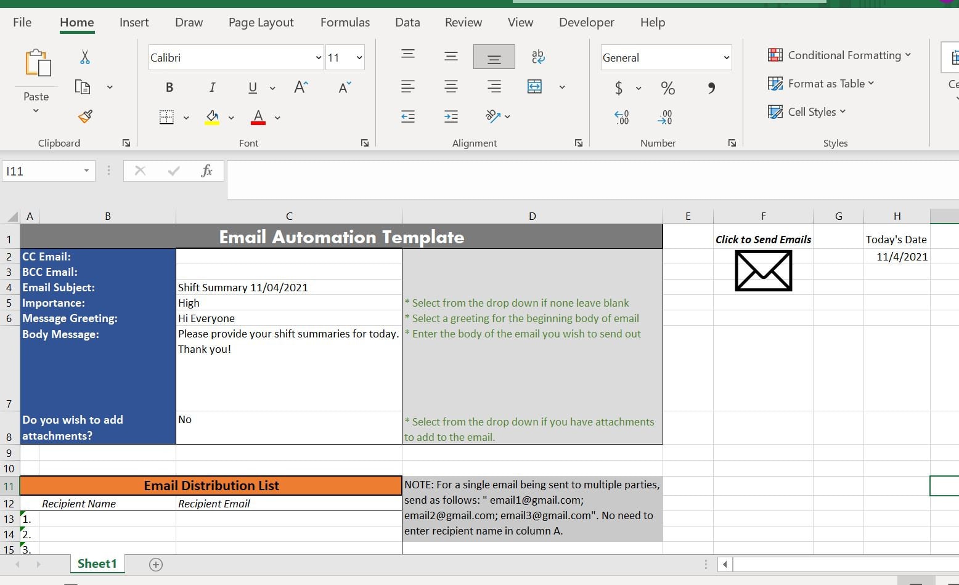Expand the Fill Color dropdown arrow

coord(231,117)
